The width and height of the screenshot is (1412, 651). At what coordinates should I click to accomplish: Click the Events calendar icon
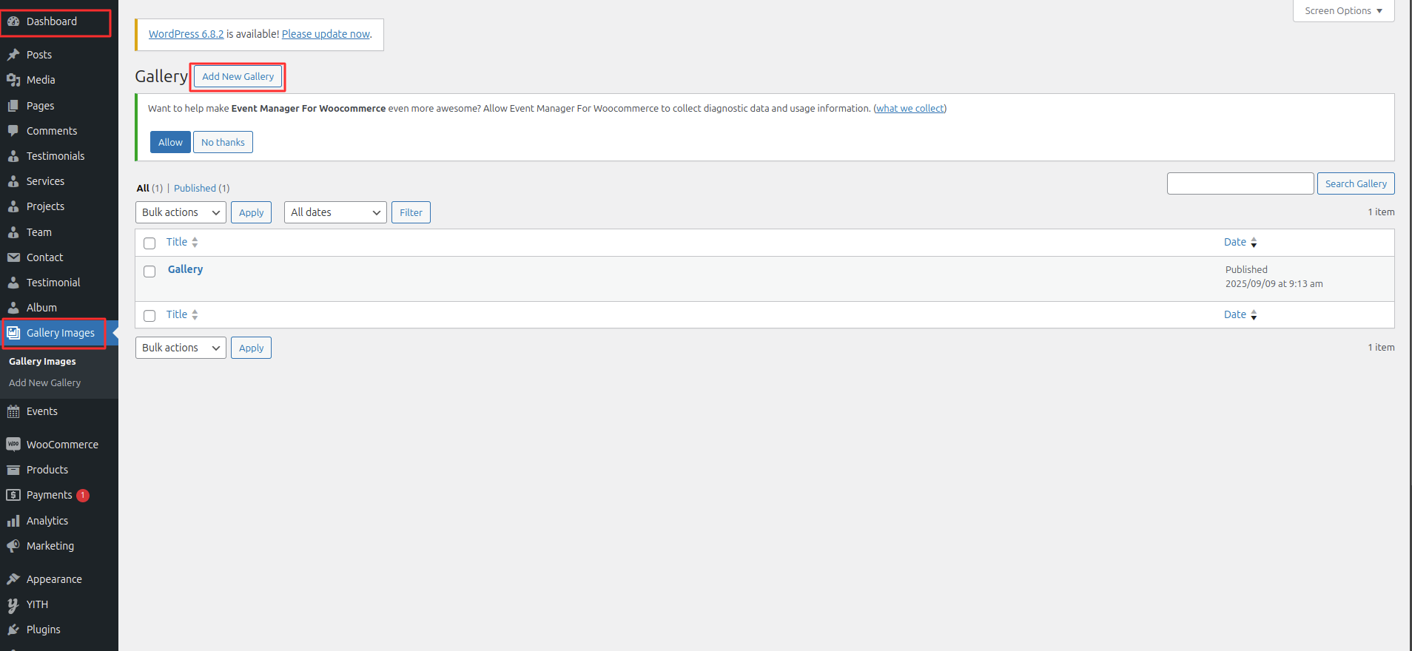pos(13,412)
